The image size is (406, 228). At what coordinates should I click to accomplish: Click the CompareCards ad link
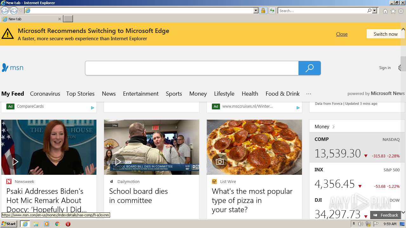coord(30,106)
